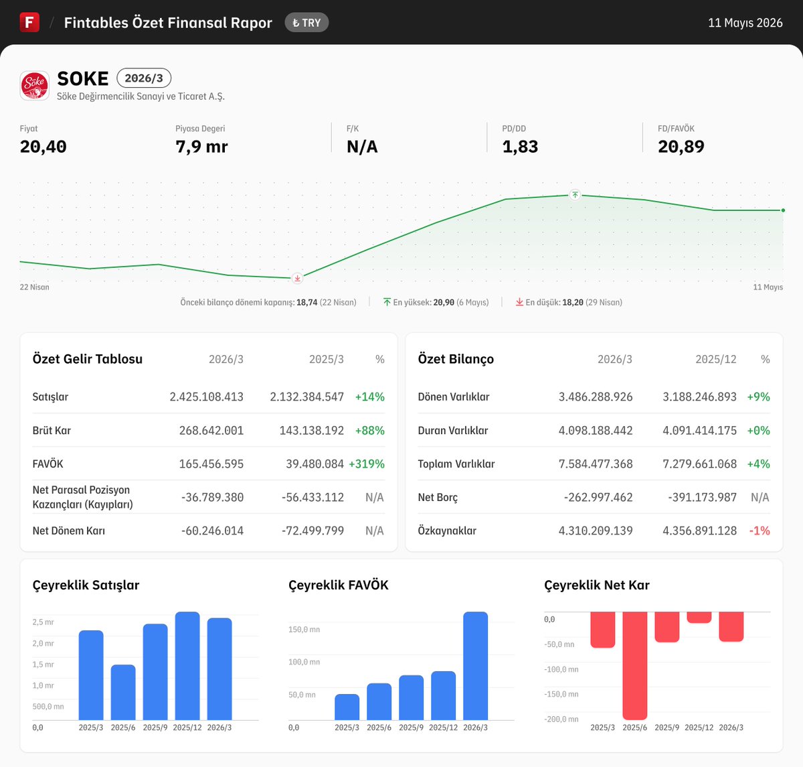The image size is (803, 767).
Task: Click the highest price marker on the chart
Action: tap(575, 195)
